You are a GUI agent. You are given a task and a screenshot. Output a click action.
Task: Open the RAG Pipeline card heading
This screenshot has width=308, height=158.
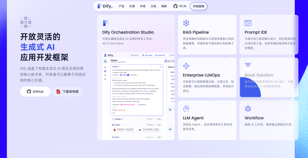point(196,32)
